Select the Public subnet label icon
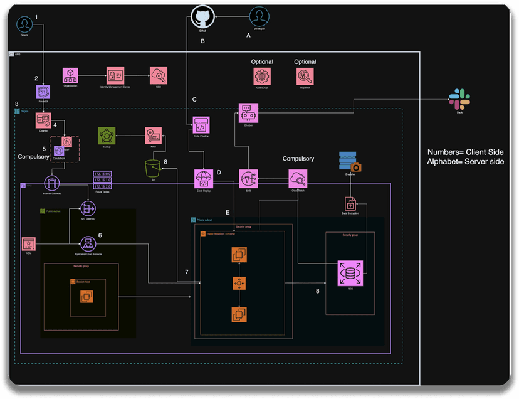519x399 pixels. tap(43, 211)
